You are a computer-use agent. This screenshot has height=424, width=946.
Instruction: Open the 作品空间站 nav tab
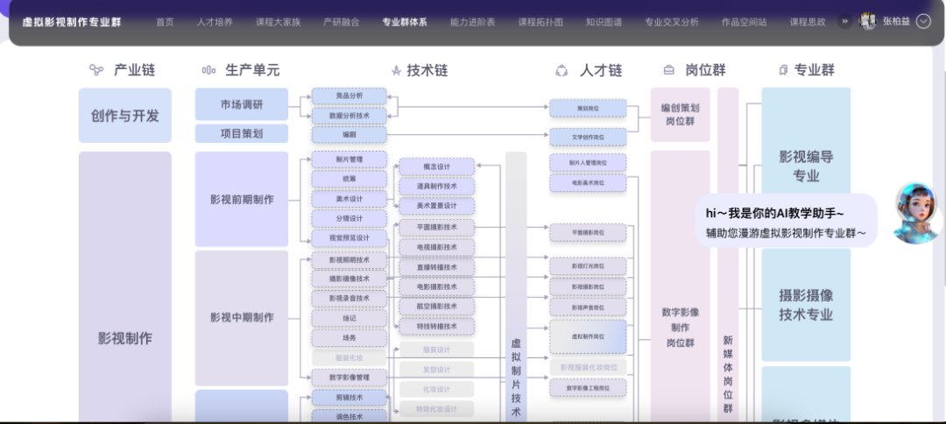coord(744,22)
